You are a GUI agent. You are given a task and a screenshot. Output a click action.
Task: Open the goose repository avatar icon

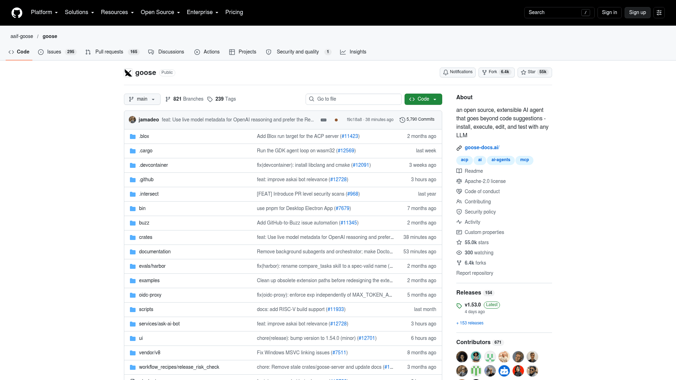[128, 73]
